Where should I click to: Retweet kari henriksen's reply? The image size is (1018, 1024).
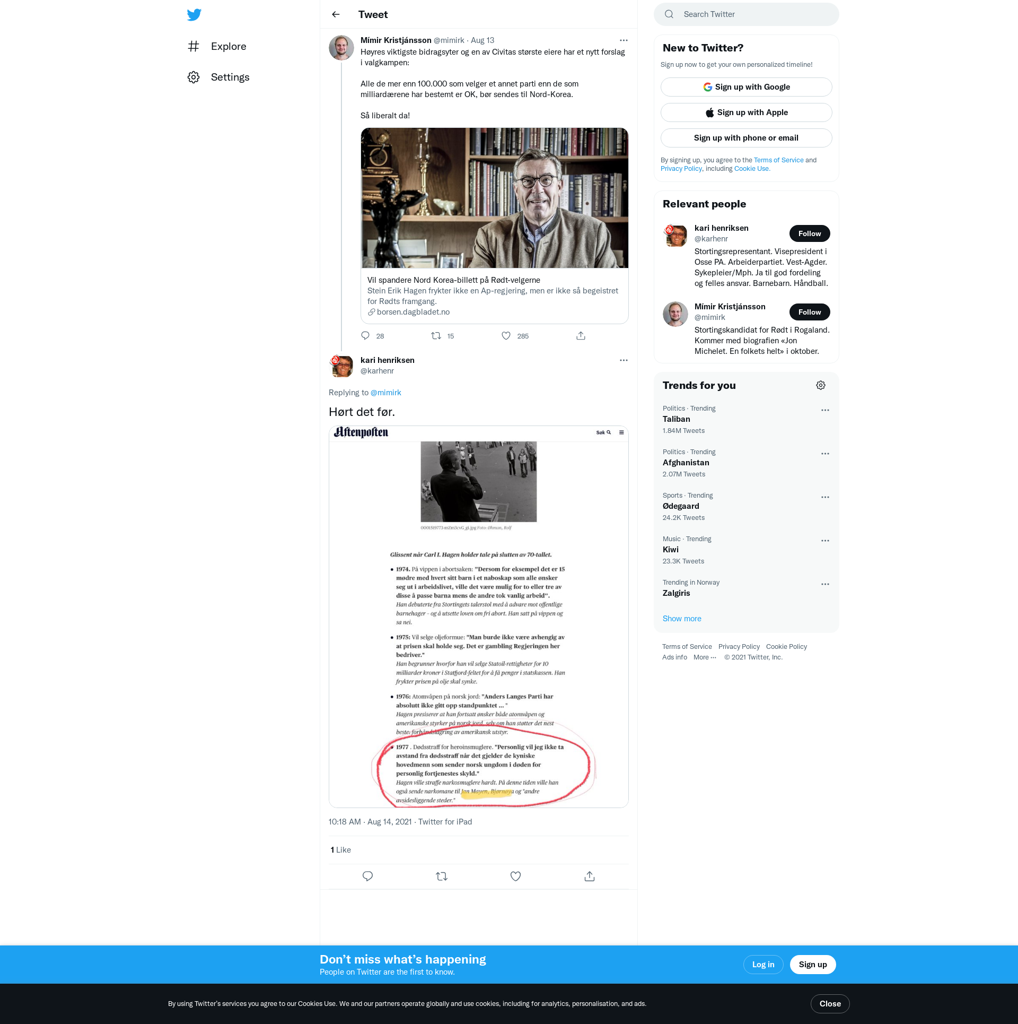point(441,877)
